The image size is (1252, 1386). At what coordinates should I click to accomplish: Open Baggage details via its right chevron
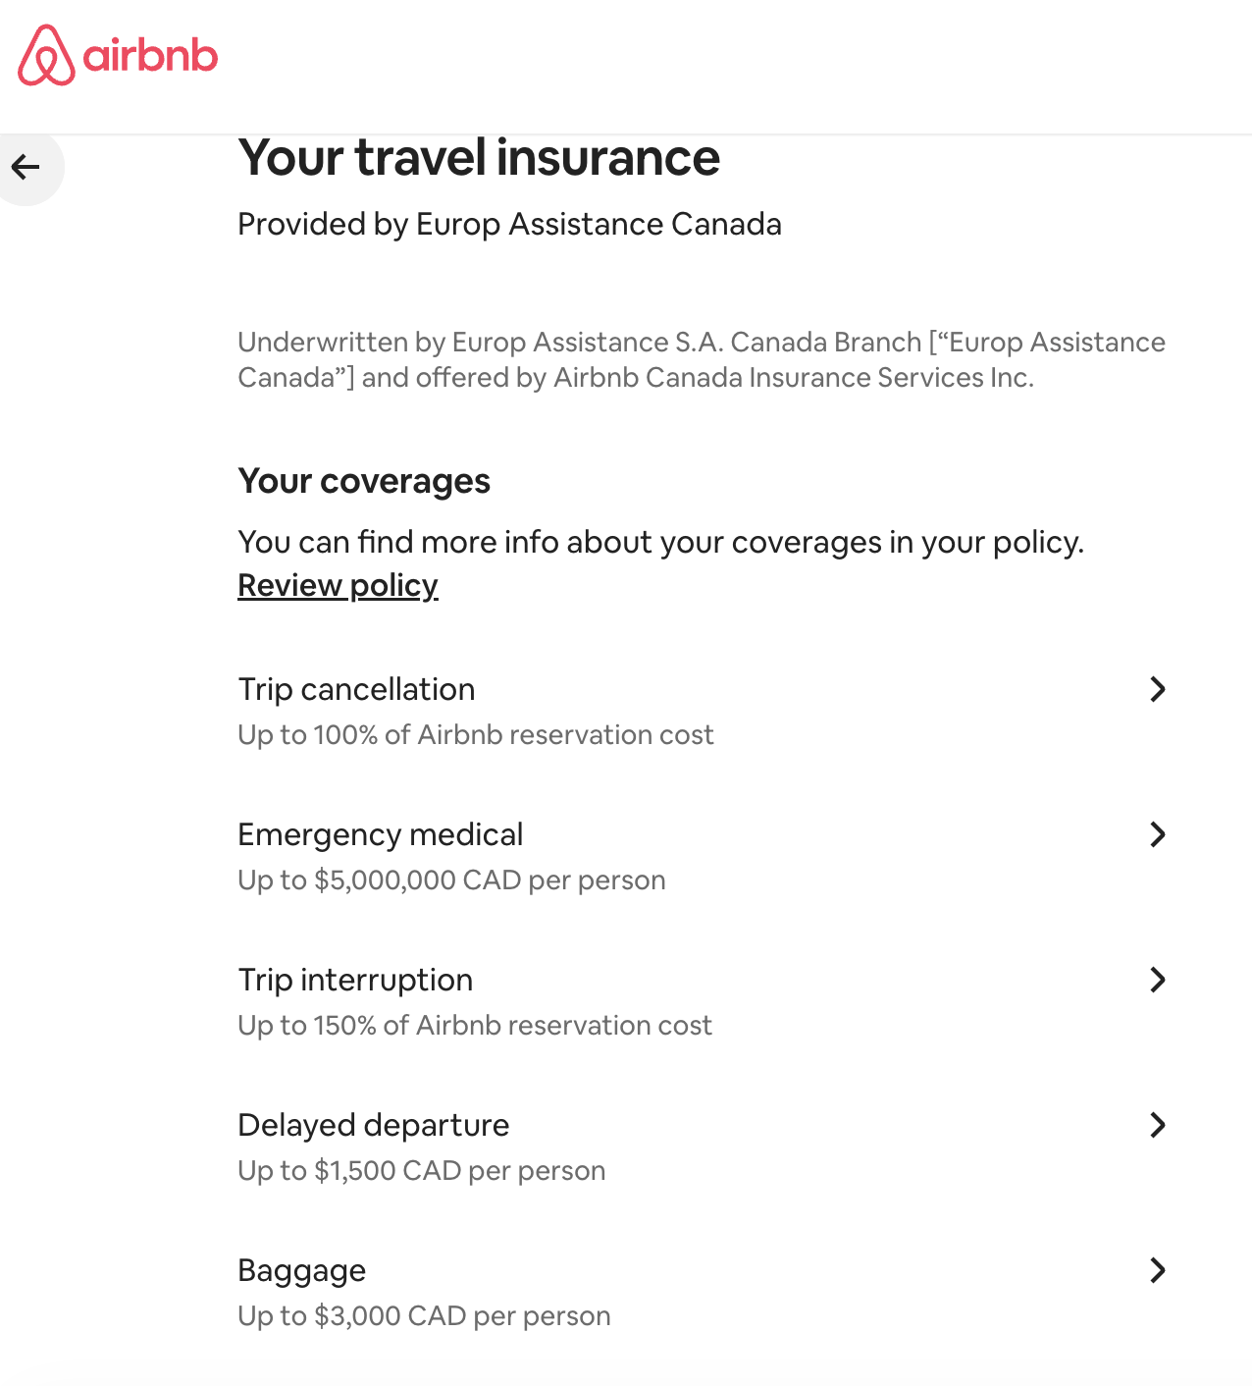click(x=1158, y=1270)
